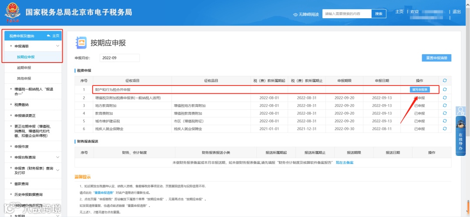Open the 在线导办 assistant widget
This screenshot has height=217, width=470.
[x=460, y=136]
